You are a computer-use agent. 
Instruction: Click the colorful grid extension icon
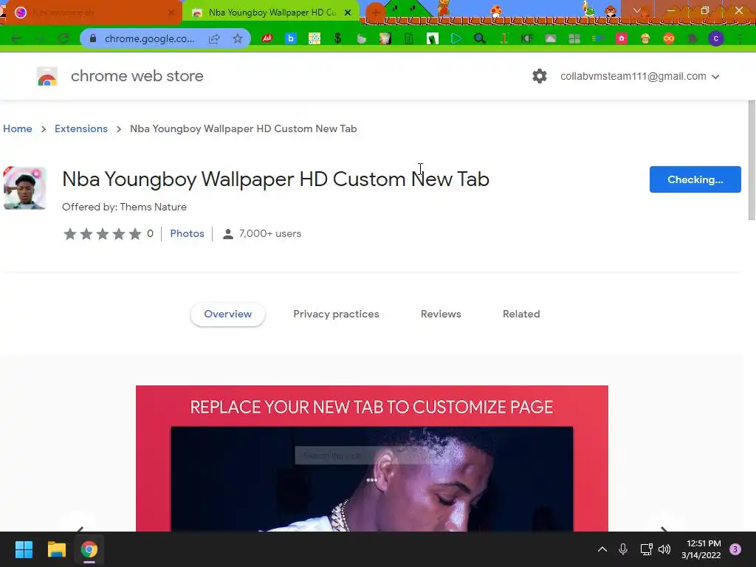[314, 38]
